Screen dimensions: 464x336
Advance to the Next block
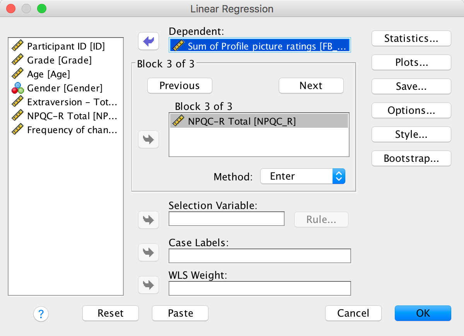(x=311, y=86)
